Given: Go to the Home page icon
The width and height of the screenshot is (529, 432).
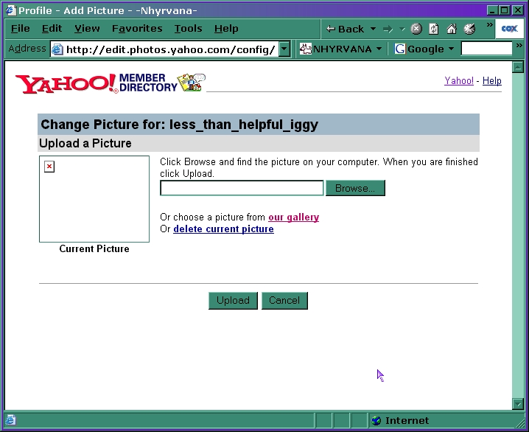Looking at the screenshot, I should pyautogui.click(x=452, y=29).
